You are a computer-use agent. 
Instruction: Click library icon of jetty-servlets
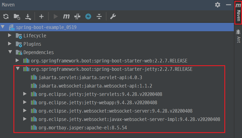(34, 94)
